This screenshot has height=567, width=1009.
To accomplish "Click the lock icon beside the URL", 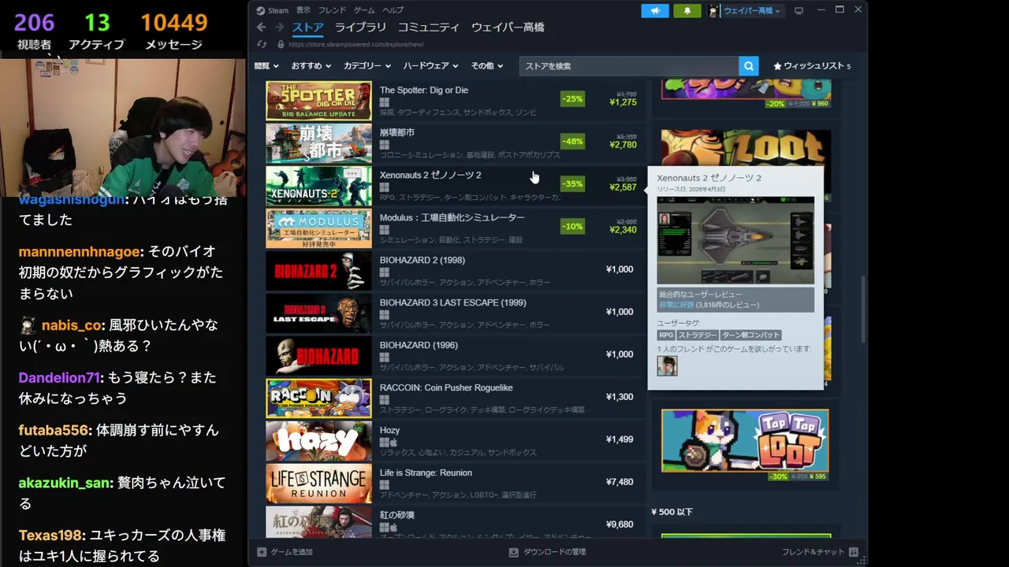I will tap(282, 45).
